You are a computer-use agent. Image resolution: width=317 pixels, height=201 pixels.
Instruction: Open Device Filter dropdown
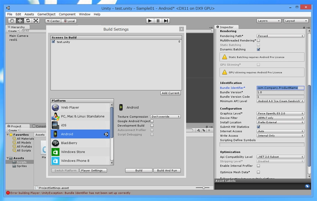[280, 118]
